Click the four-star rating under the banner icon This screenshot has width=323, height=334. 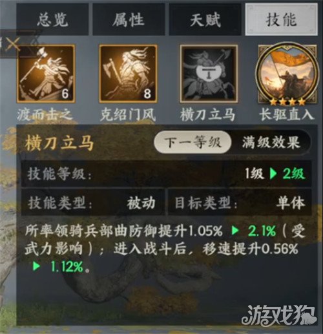pyautogui.click(x=287, y=102)
